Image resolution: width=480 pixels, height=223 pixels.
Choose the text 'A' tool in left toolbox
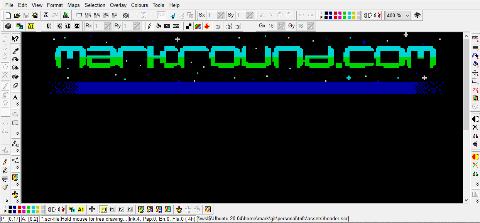click(x=15, y=97)
